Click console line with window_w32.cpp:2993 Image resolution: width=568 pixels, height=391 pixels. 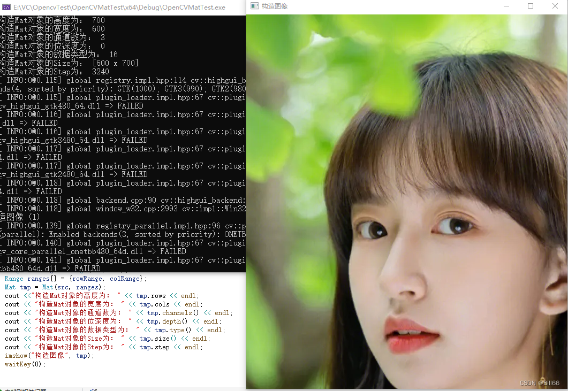[123, 209]
